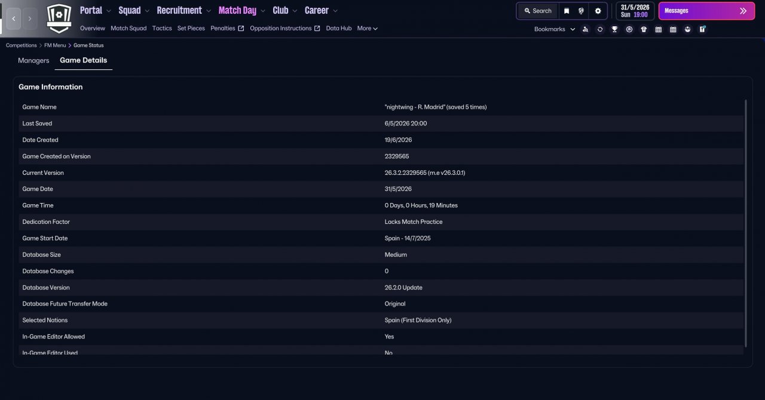Click the 31/5/2026 Sun 19:00 date button
Image resolution: width=765 pixels, height=400 pixels.
[635, 11]
